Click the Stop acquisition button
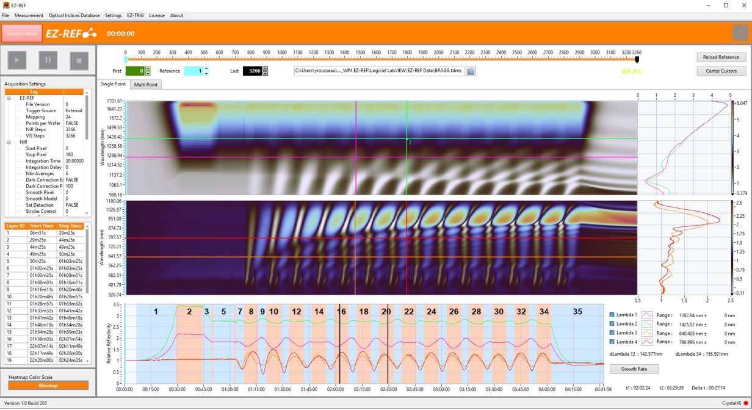752x410 pixels. tap(79, 60)
